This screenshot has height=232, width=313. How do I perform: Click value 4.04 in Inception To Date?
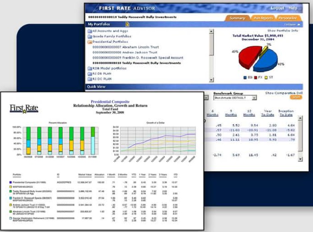[291, 126]
